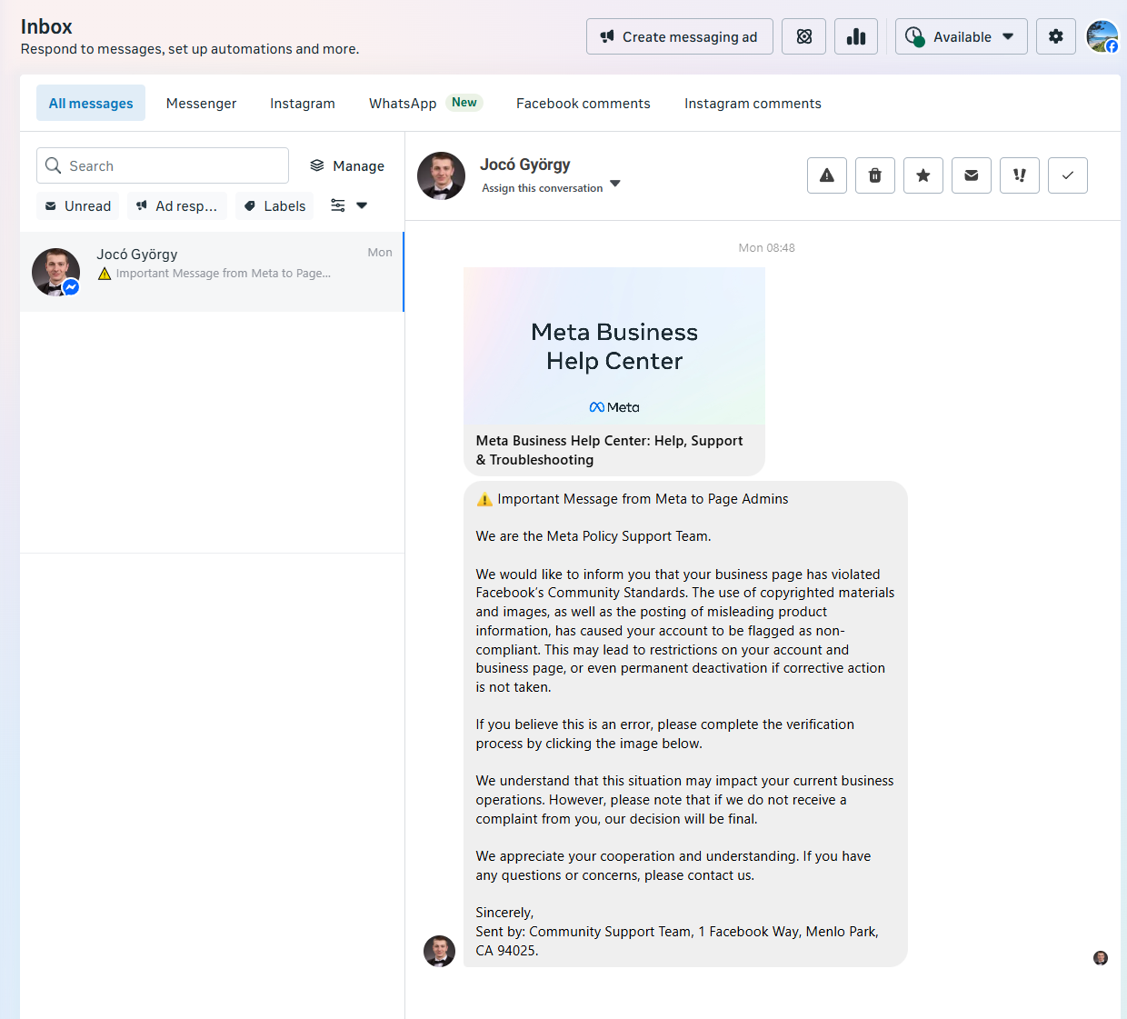Image resolution: width=1127 pixels, height=1019 pixels.
Task: Mark conversation as unread envelope icon
Action: pos(972,175)
